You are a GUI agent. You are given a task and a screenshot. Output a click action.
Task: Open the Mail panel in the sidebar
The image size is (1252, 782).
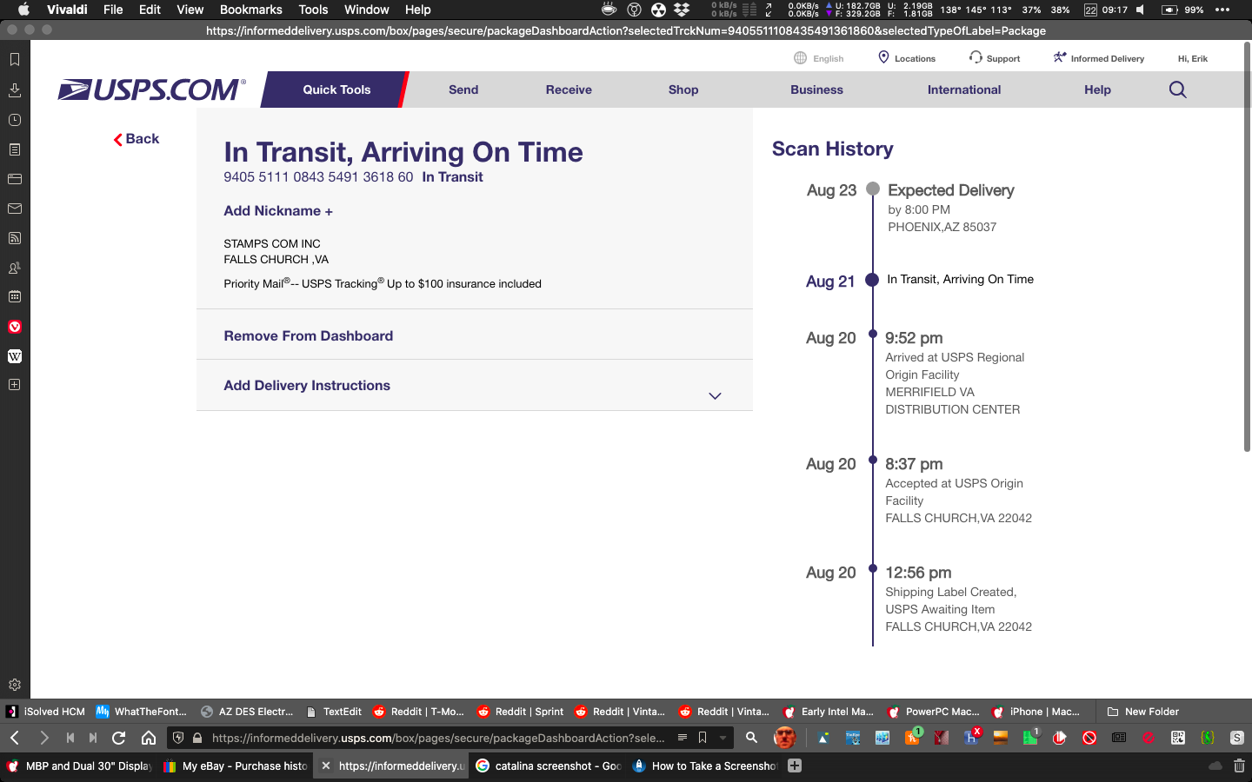pos(15,209)
